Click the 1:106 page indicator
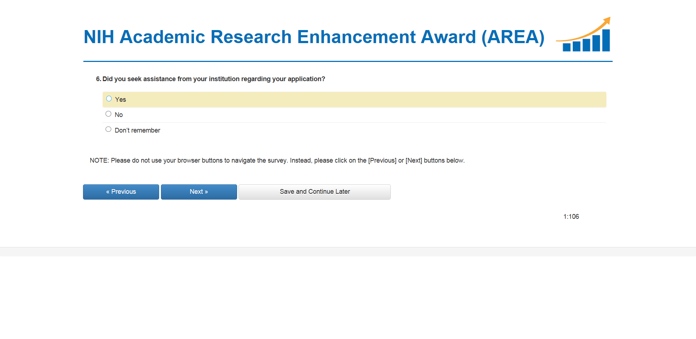Screen dimensions: 696x339 point(571,217)
